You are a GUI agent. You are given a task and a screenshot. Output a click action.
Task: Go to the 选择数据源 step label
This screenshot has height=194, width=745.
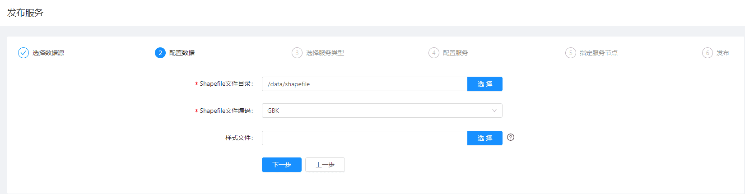48,53
